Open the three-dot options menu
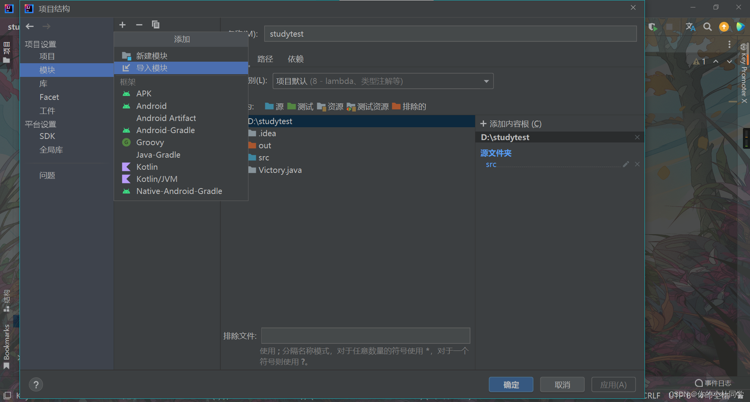Screen dimensions: 750x402 coord(729,44)
